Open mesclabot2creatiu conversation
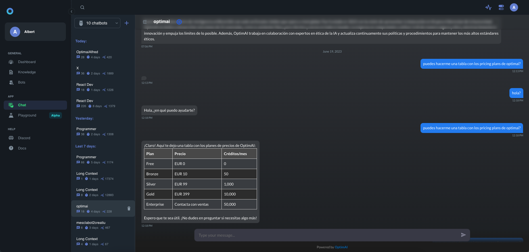 (103, 225)
